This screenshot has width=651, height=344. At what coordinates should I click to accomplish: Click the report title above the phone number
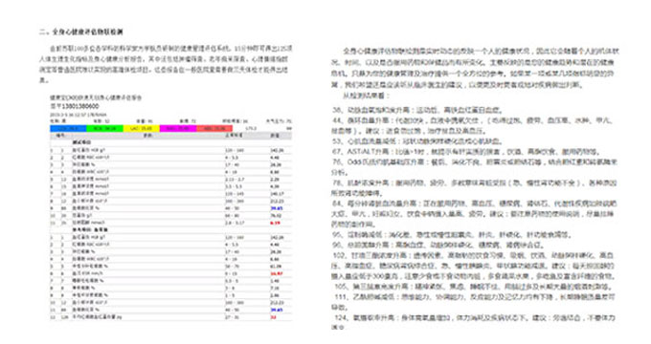pos(96,97)
